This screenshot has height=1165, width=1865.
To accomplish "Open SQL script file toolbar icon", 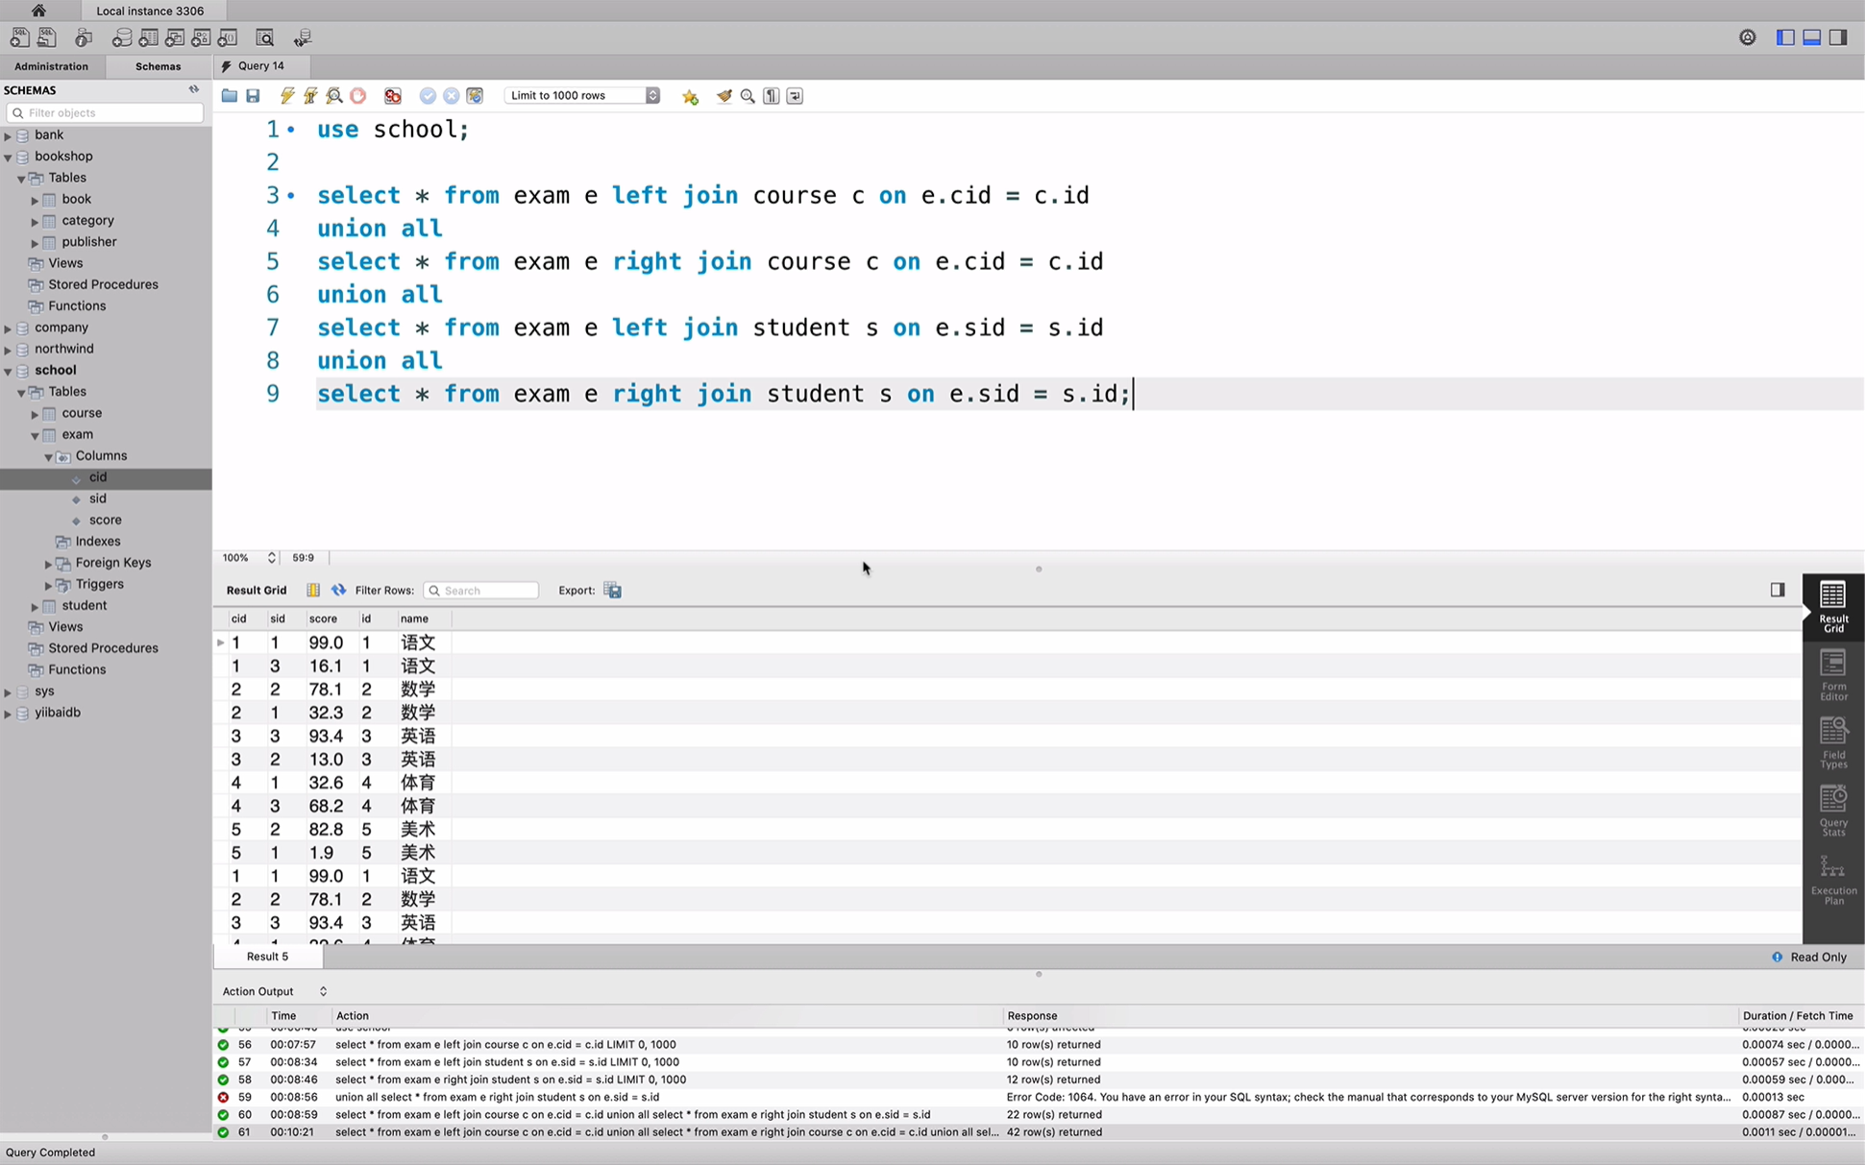I will pyautogui.click(x=46, y=37).
